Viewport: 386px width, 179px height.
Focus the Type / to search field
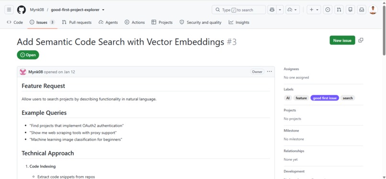click(238, 10)
